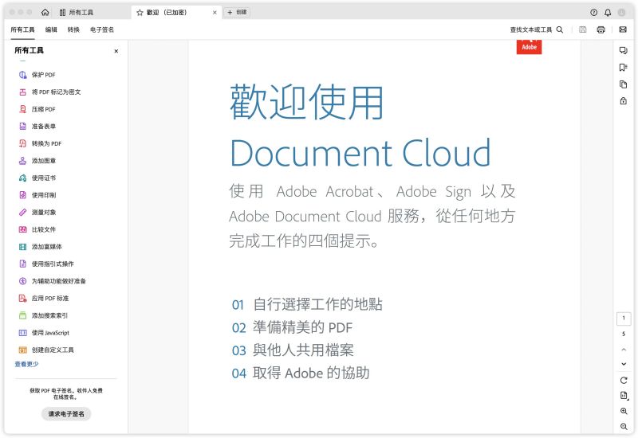Screen dimensions: 638x438
Task: Click the Document Cloud heading text
Action: click(360, 153)
